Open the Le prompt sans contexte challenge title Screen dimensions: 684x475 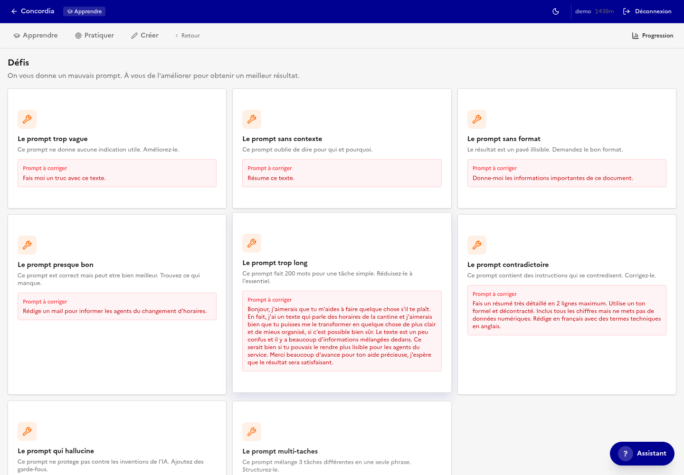(282, 139)
